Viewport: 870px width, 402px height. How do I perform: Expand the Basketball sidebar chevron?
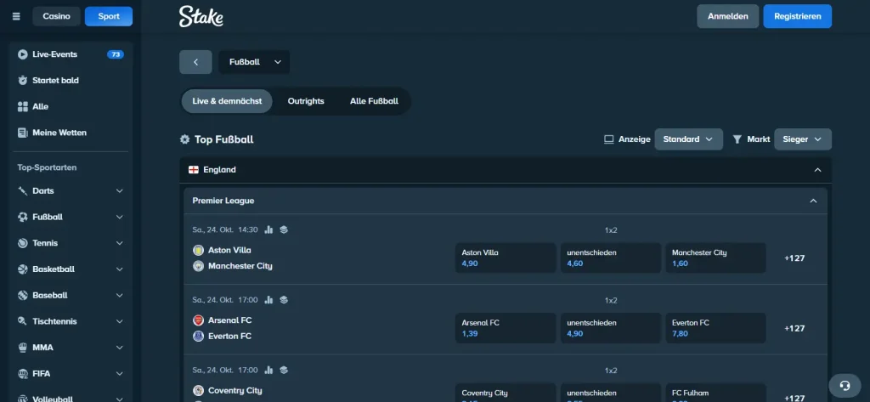(x=119, y=269)
